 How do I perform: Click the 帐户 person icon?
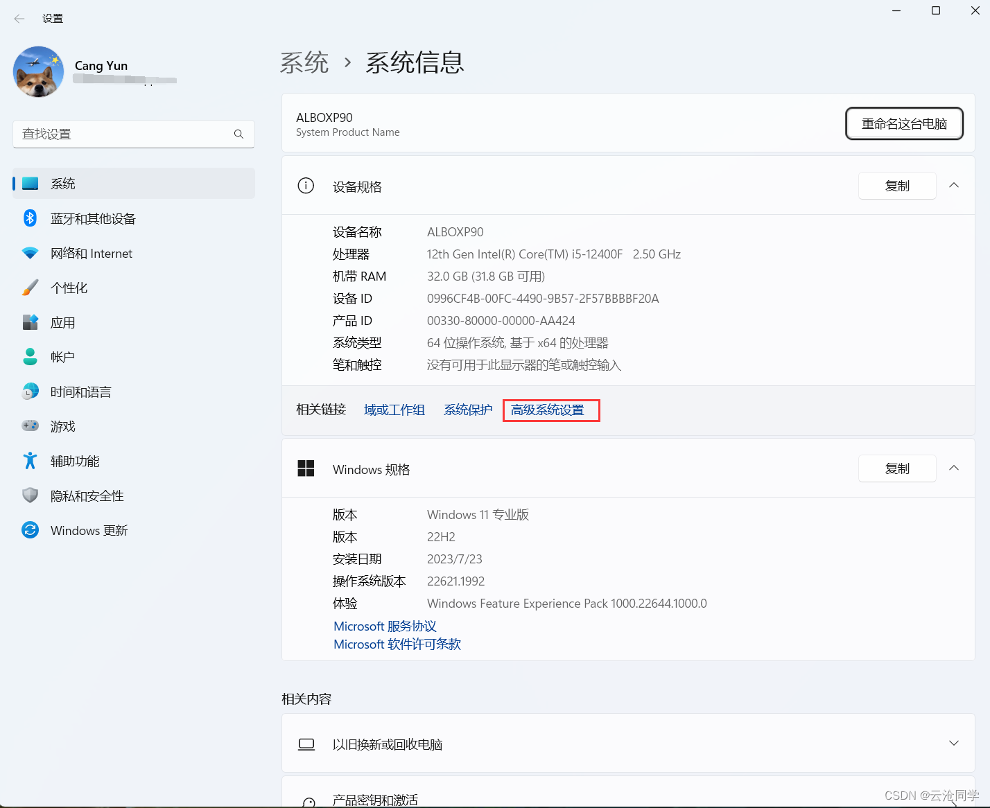point(31,357)
